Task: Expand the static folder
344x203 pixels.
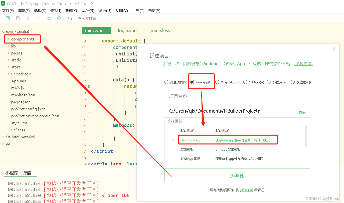Action: (x=8, y=60)
